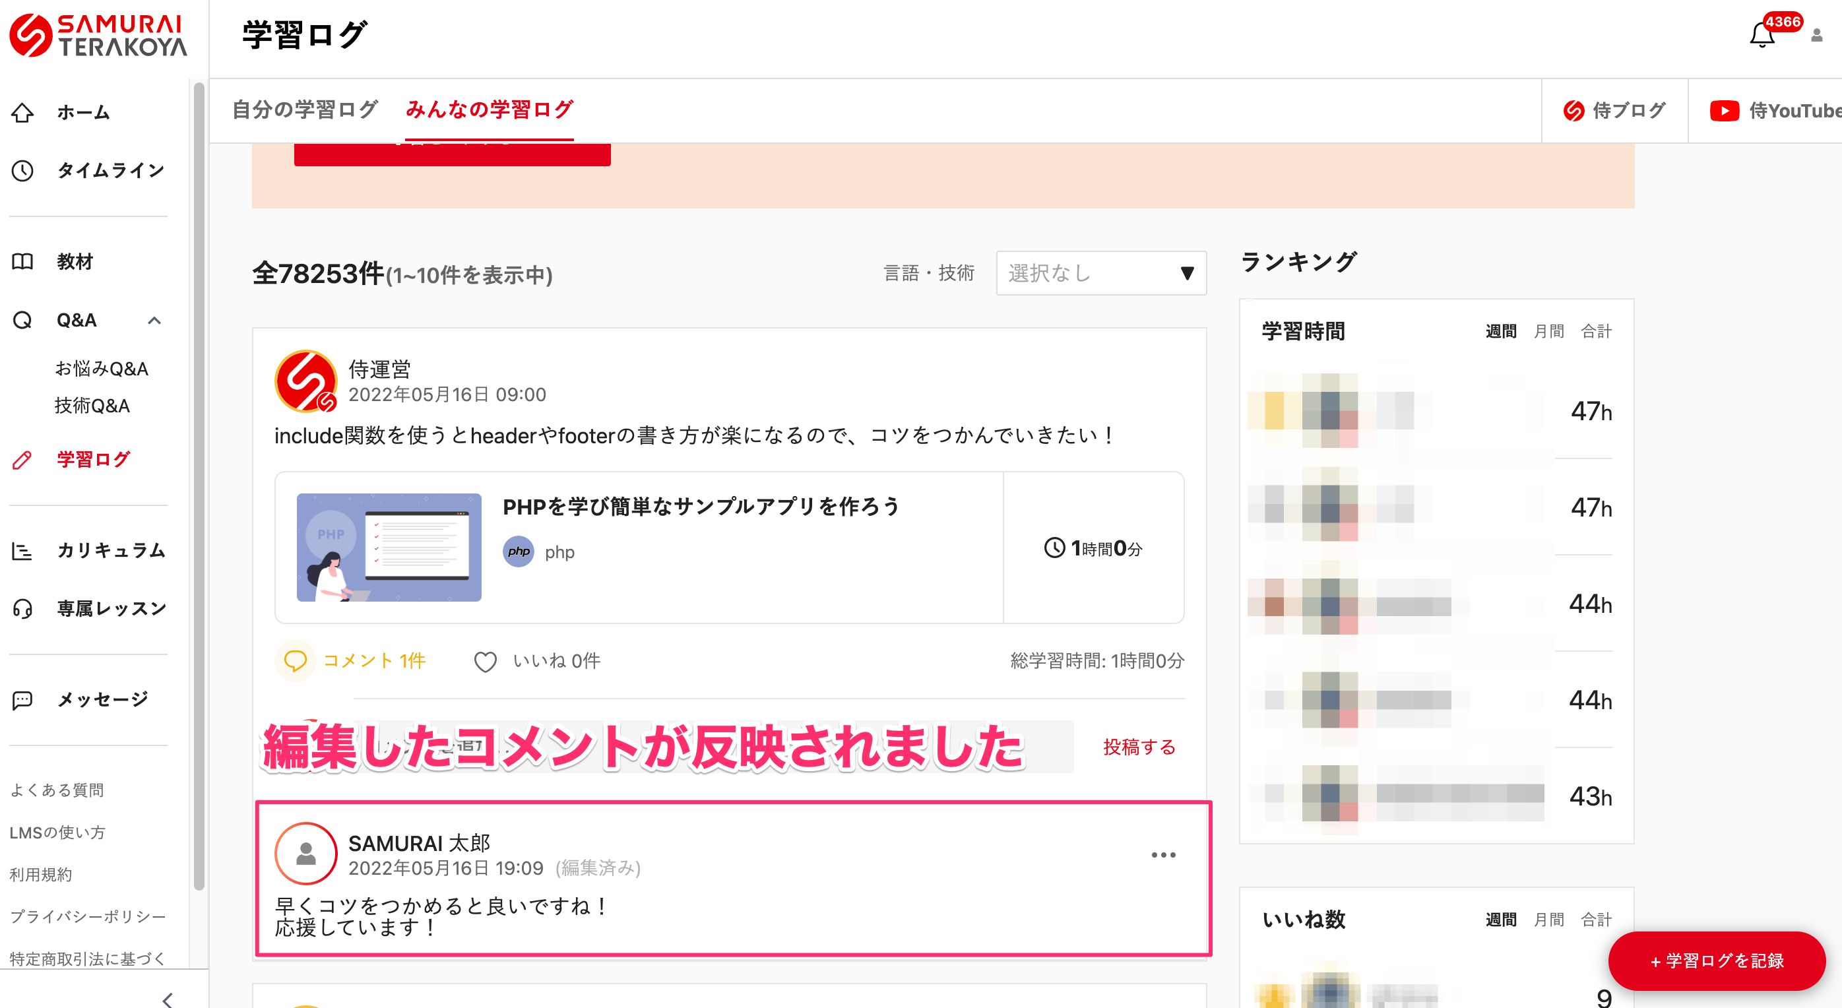Select the タイムライン sidebar icon
This screenshot has height=1008, width=1842.
point(24,170)
